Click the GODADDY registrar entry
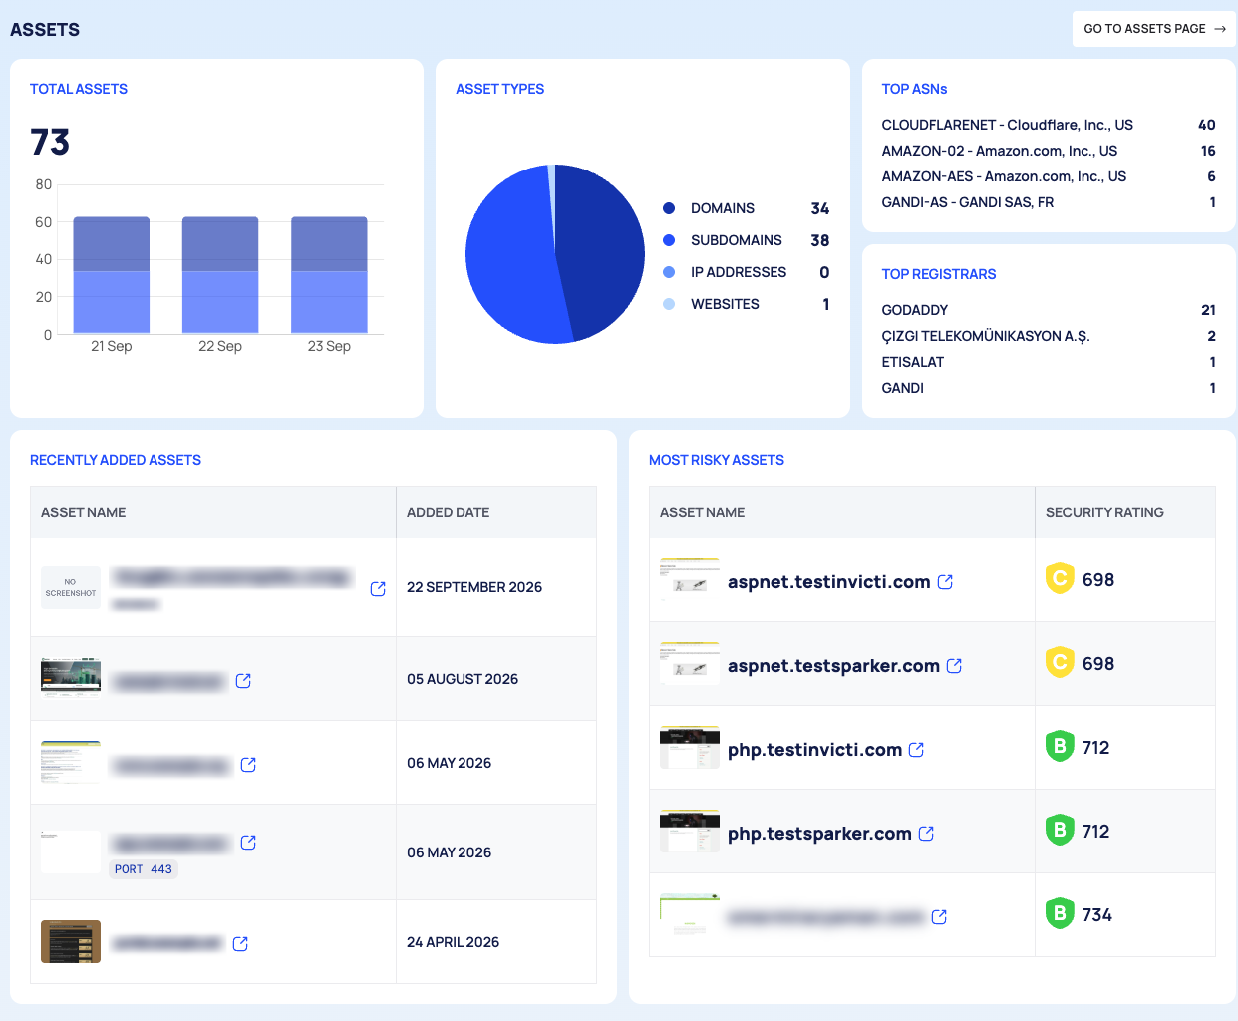 click(1049, 310)
